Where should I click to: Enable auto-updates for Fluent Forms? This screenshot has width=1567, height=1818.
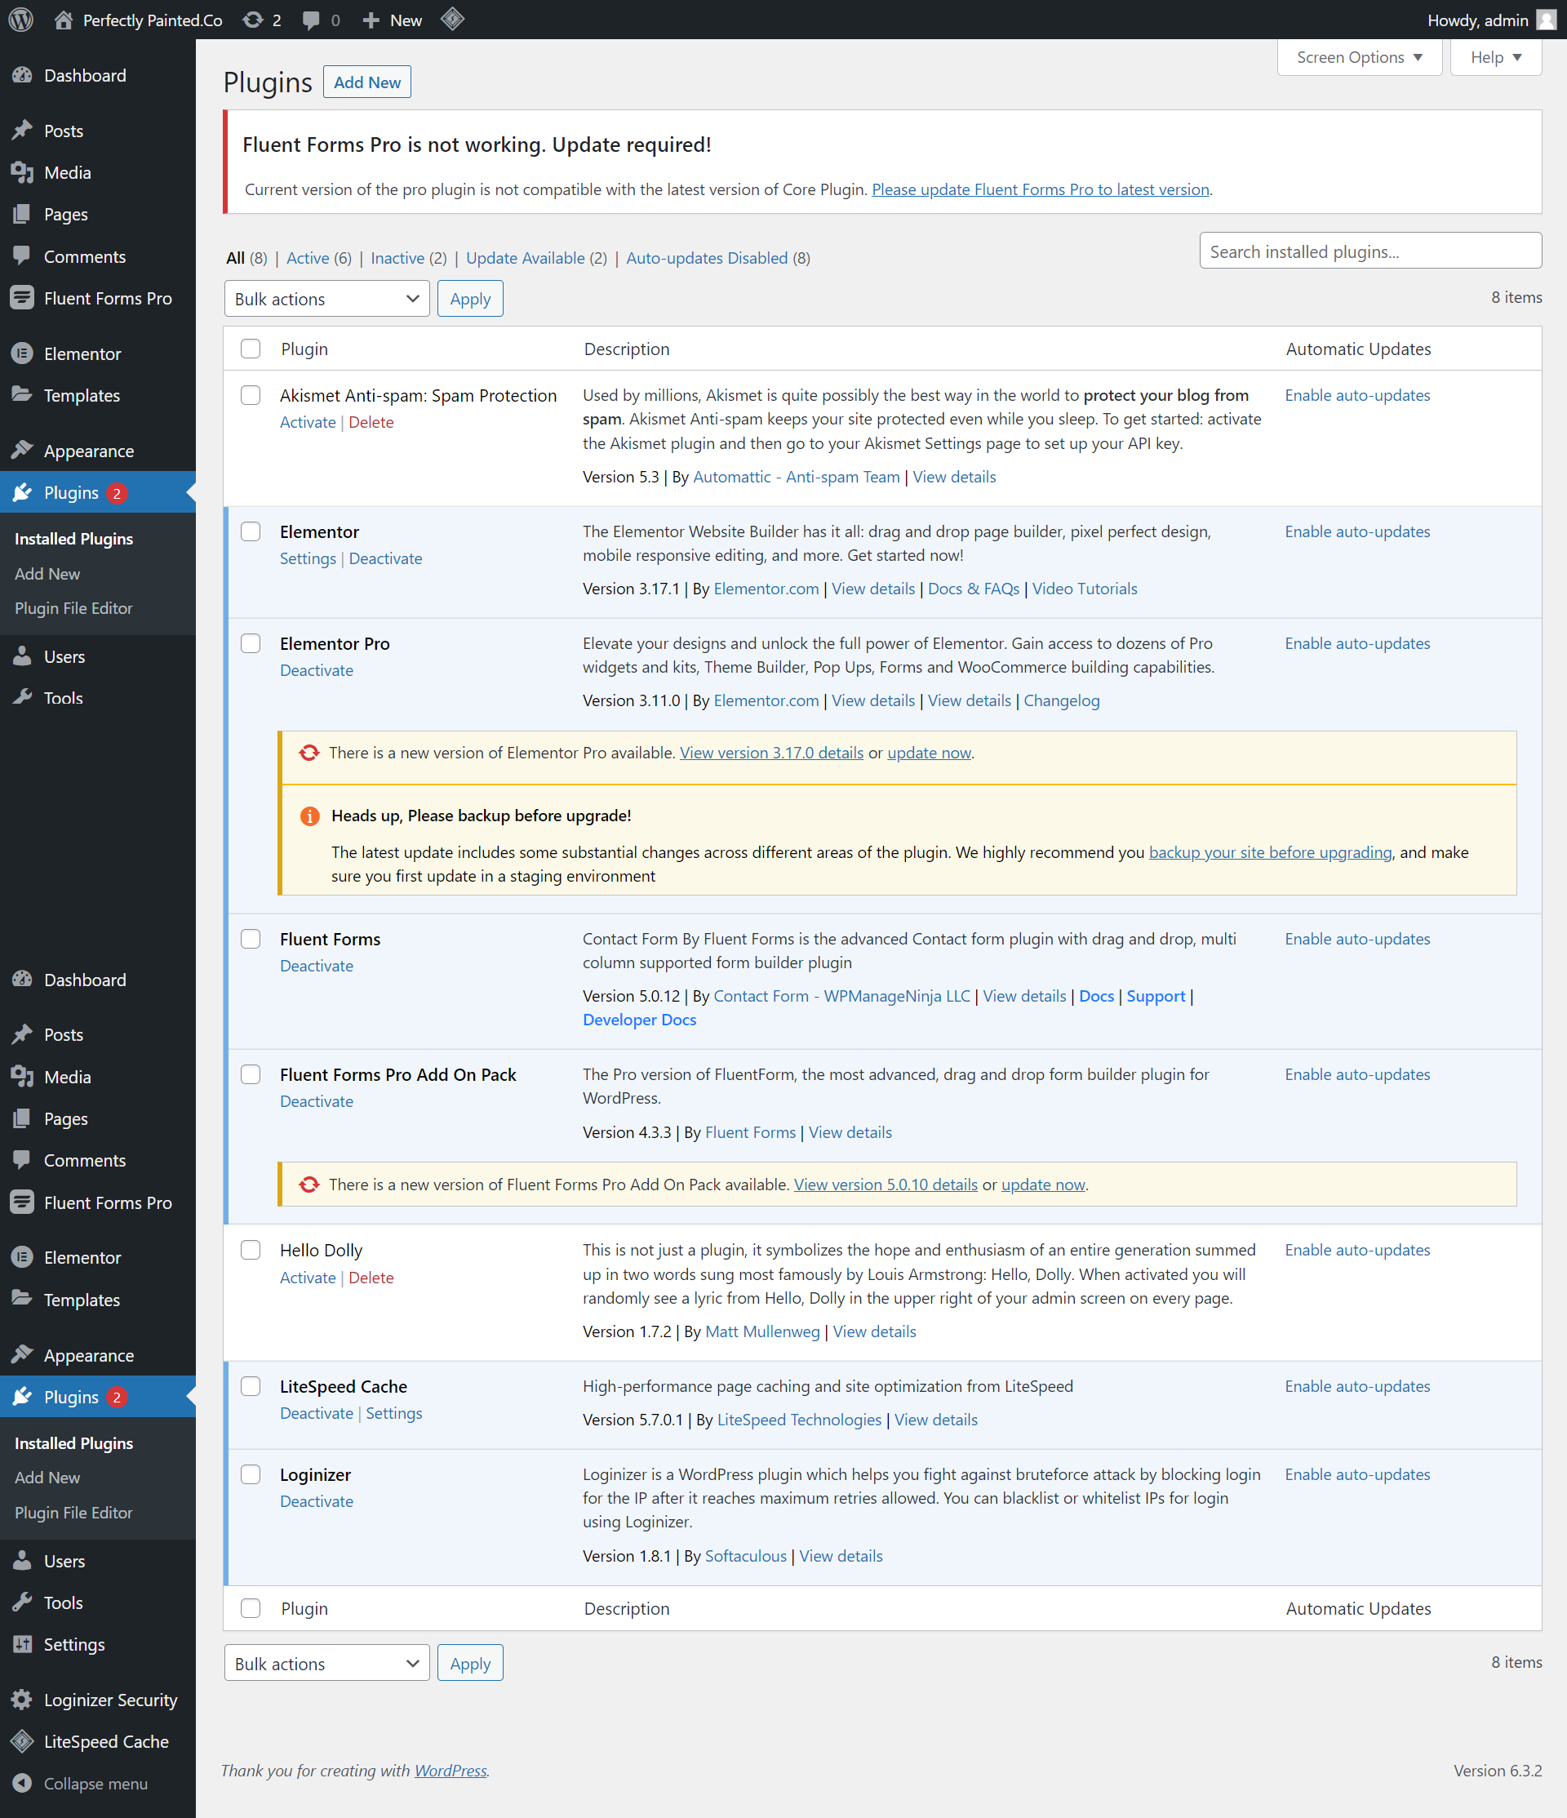click(1357, 939)
